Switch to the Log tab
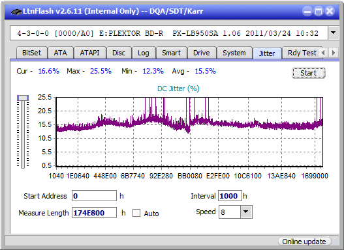 click(143, 53)
